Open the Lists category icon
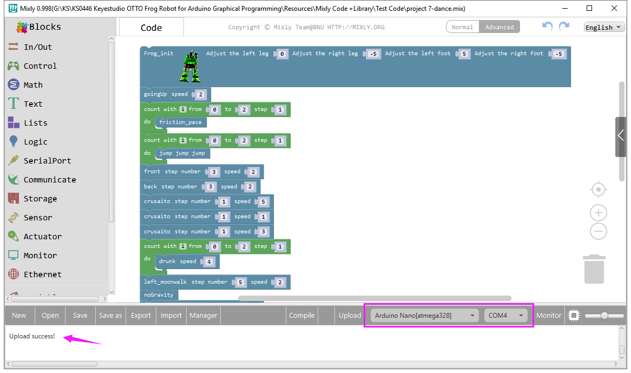Viewport: 631px width, 373px height. coord(14,122)
